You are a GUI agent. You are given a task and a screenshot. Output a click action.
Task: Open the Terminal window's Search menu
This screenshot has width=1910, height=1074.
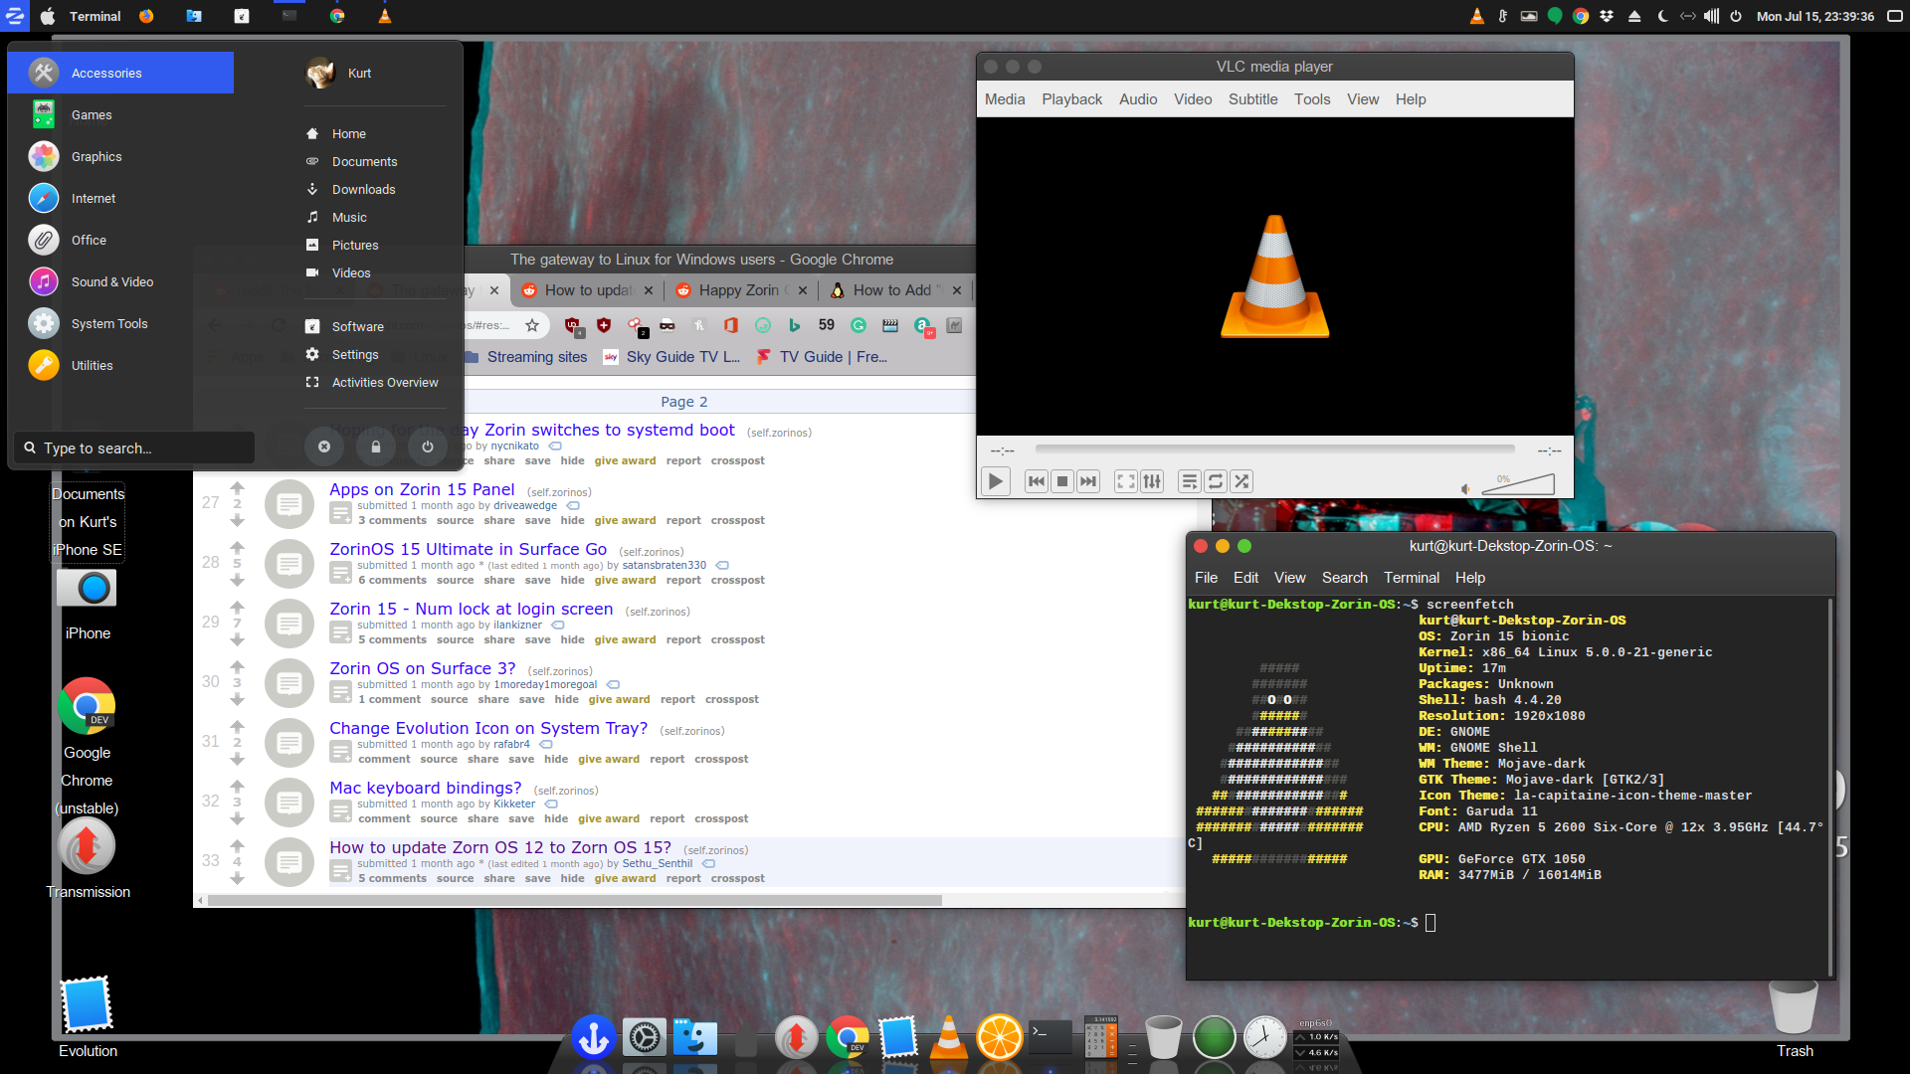(1344, 578)
